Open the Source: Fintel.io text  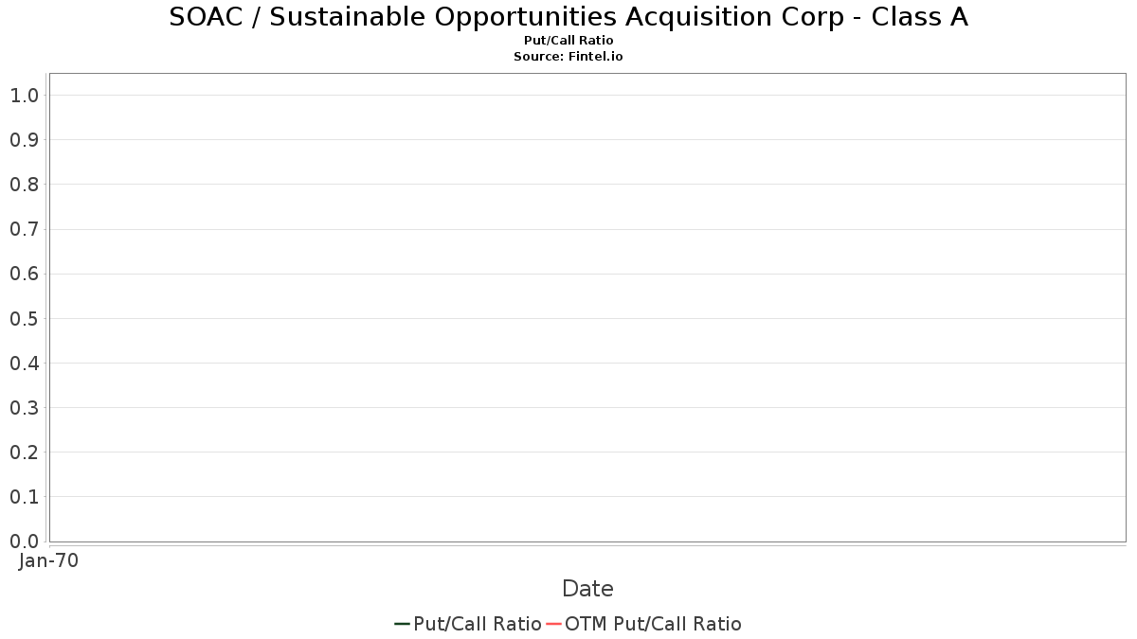coord(568,57)
